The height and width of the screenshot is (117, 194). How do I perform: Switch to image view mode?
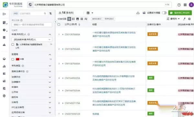[78, 19]
